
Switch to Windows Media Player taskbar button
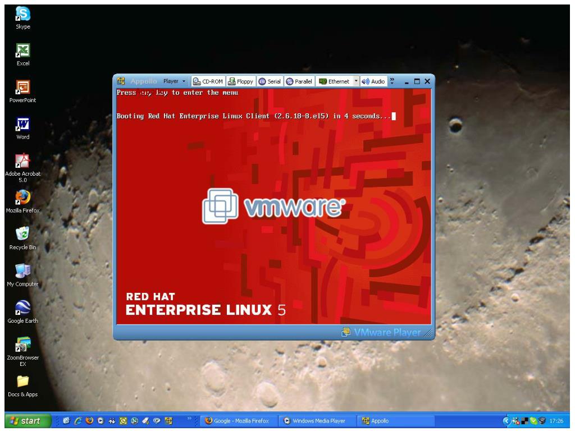(317, 421)
